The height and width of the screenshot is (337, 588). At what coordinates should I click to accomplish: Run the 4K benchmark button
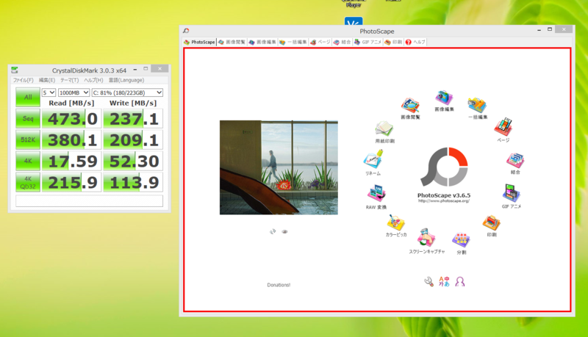pyautogui.click(x=28, y=161)
